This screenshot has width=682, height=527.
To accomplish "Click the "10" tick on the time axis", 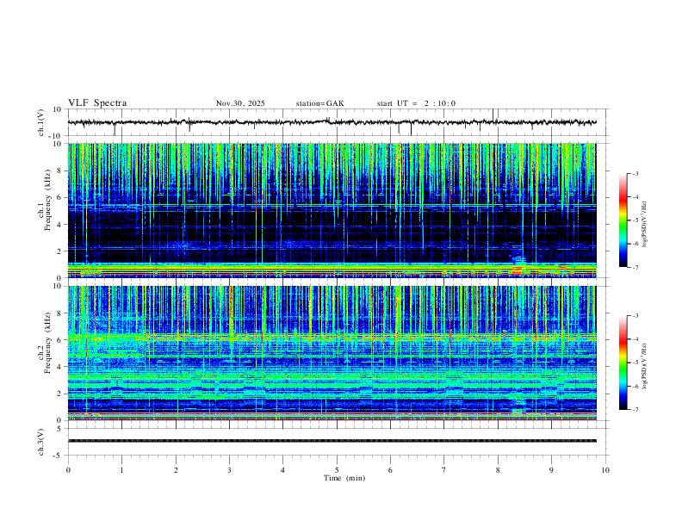I will 605,470.
